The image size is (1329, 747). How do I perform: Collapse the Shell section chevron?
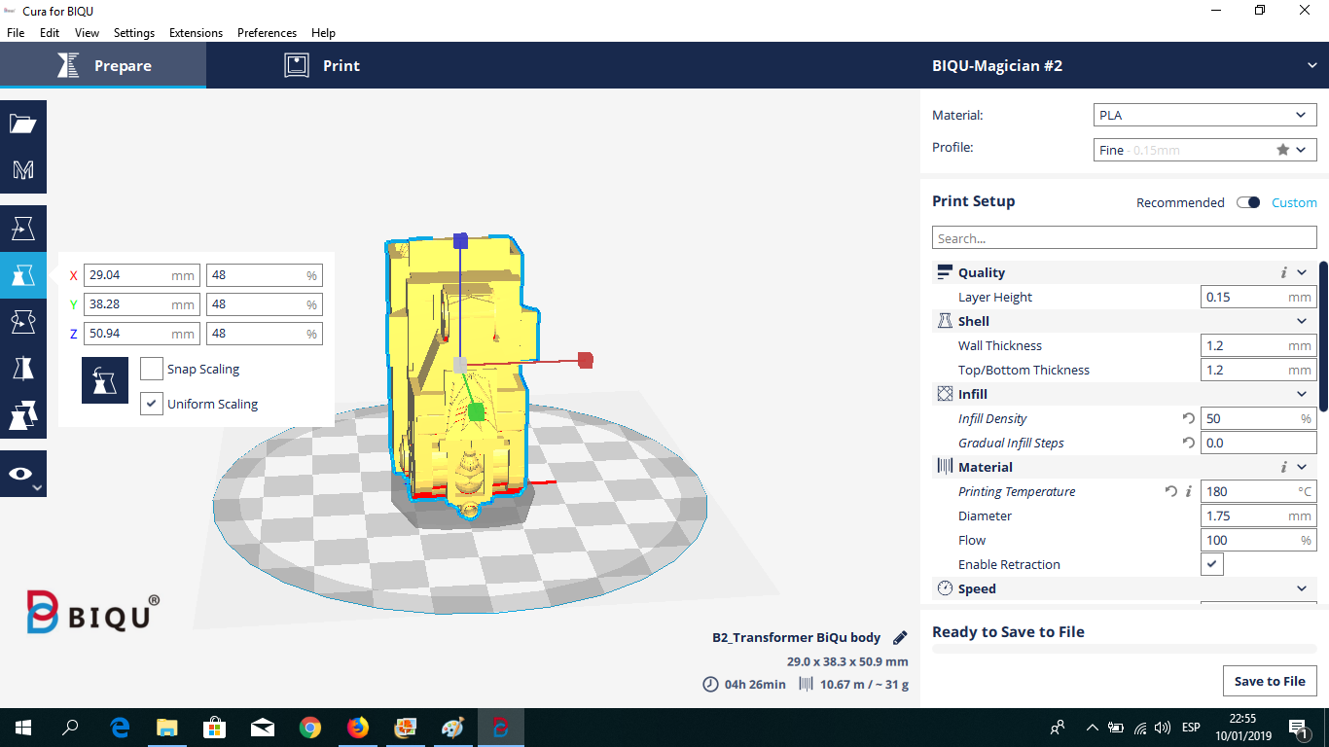[1302, 321]
